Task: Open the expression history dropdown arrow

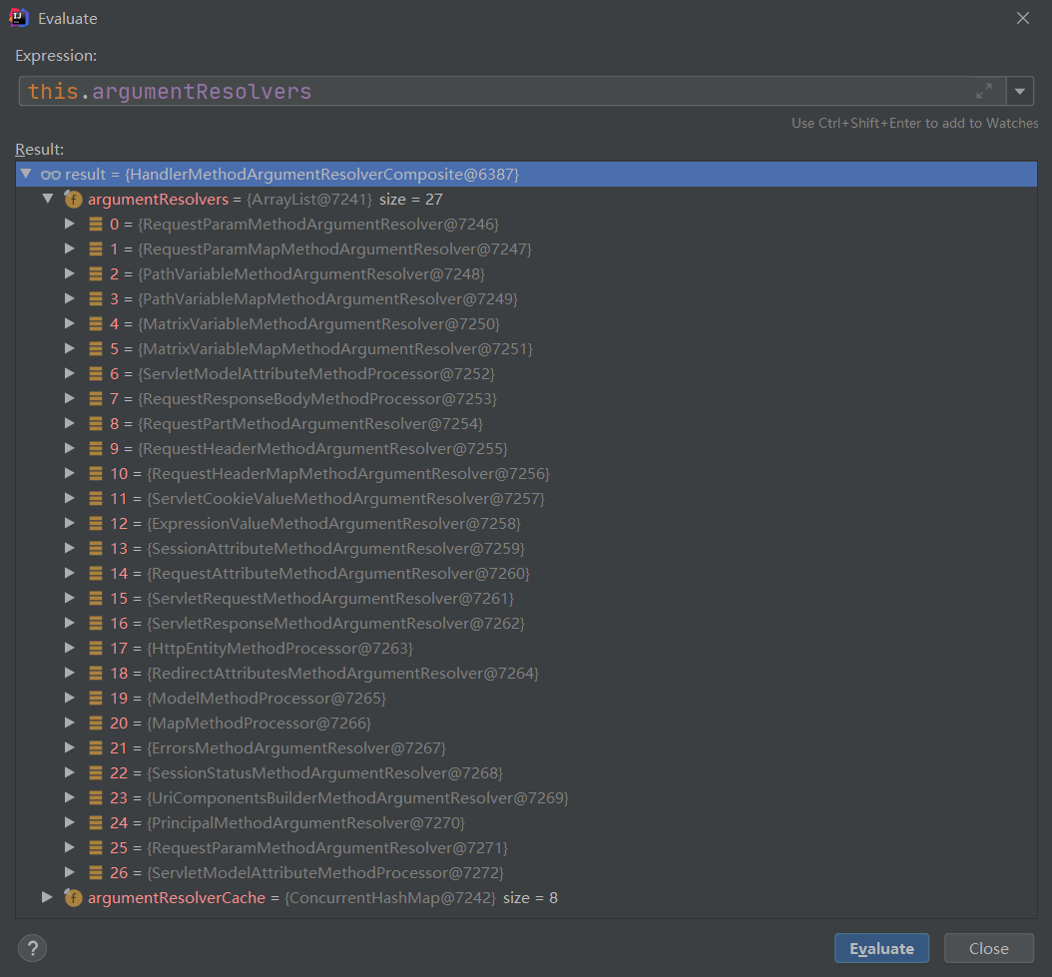Action: coord(1020,91)
